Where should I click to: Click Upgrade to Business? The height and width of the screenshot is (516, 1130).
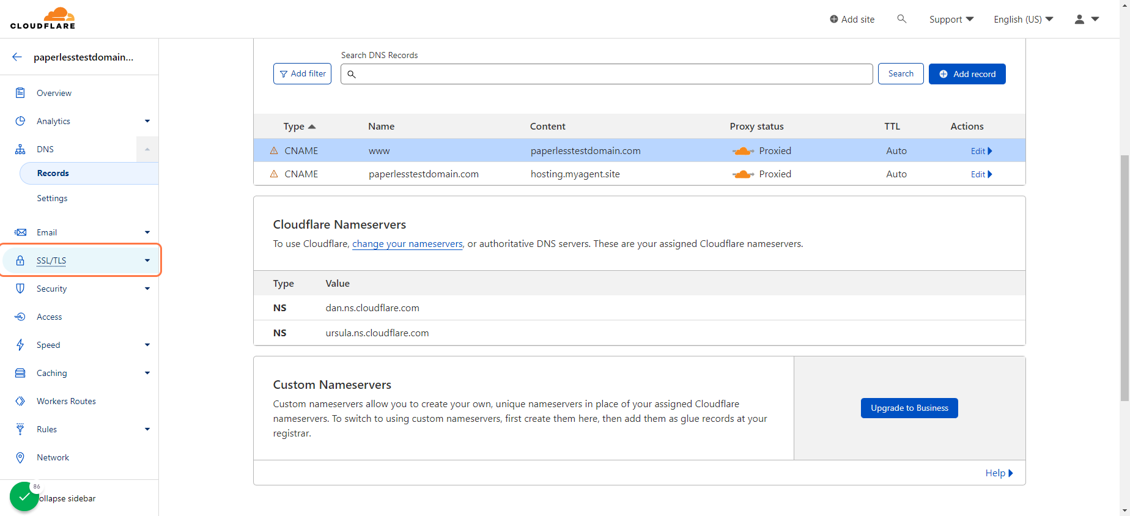(x=909, y=408)
